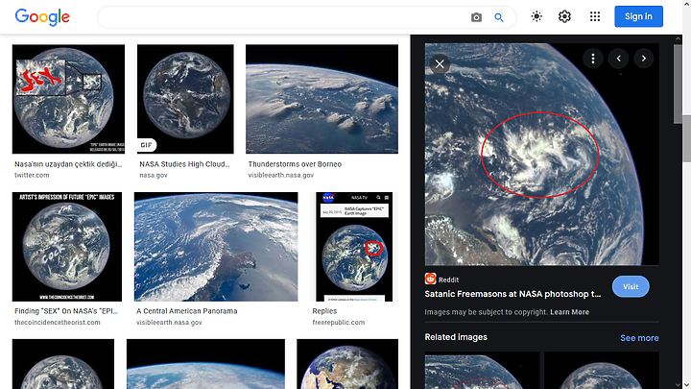
Task: Click preview panel scrollbar thumb
Action: (x=678, y=84)
